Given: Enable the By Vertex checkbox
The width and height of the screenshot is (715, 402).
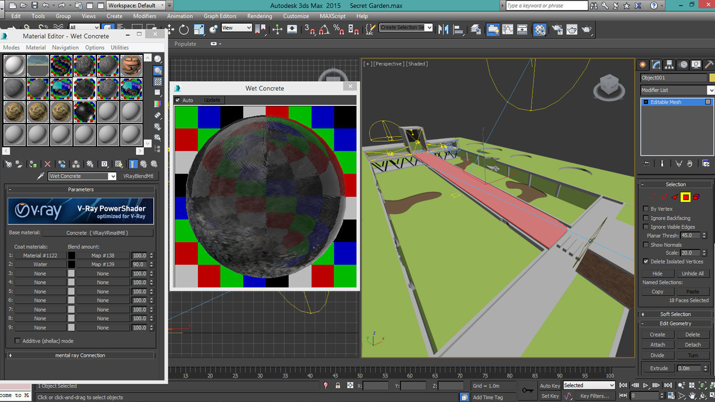Looking at the screenshot, I should (x=646, y=209).
